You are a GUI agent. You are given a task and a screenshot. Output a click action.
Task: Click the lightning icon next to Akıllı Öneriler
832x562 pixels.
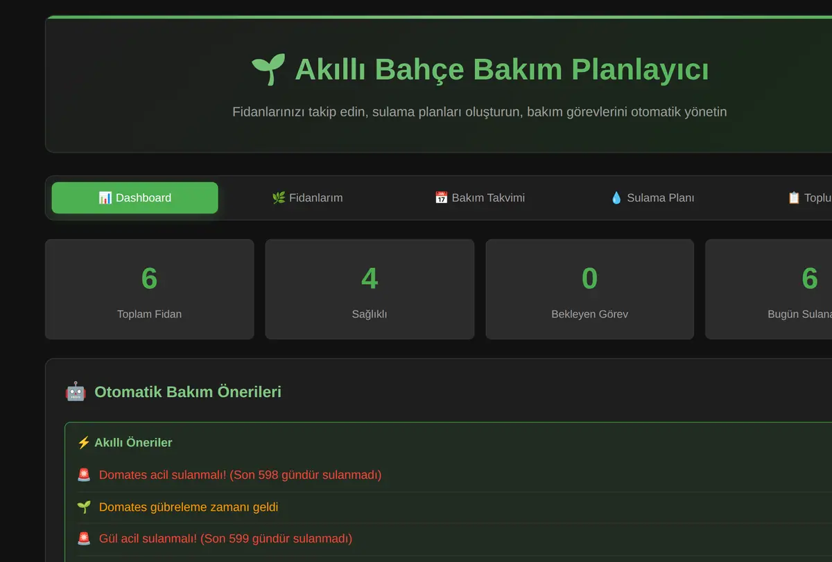pyautogui.click(x=83, y=443)
